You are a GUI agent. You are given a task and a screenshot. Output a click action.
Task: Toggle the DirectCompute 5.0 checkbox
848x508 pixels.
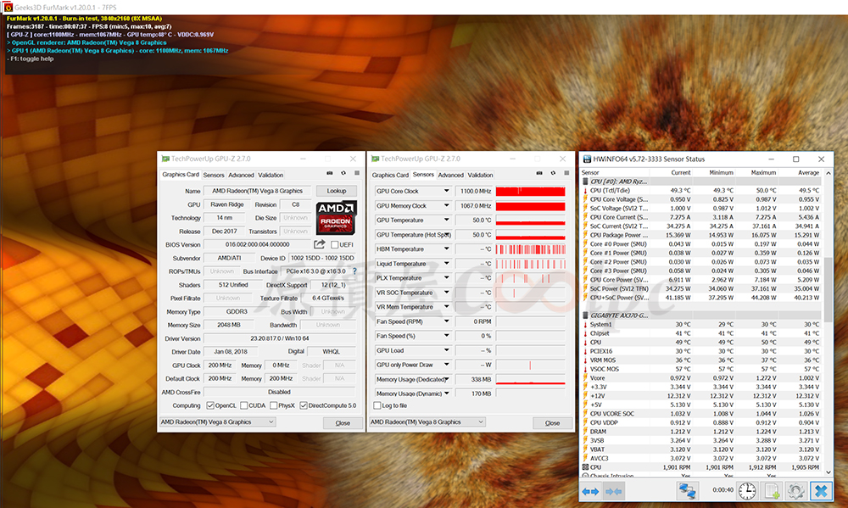304,405
